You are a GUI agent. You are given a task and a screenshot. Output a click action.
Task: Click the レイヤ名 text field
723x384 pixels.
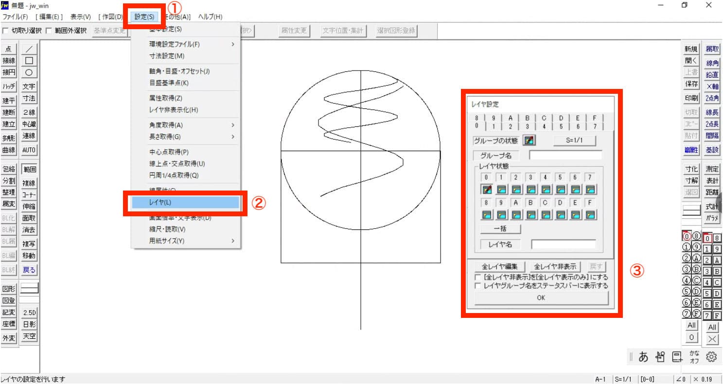pyautogui.click(x=564, y=244)
